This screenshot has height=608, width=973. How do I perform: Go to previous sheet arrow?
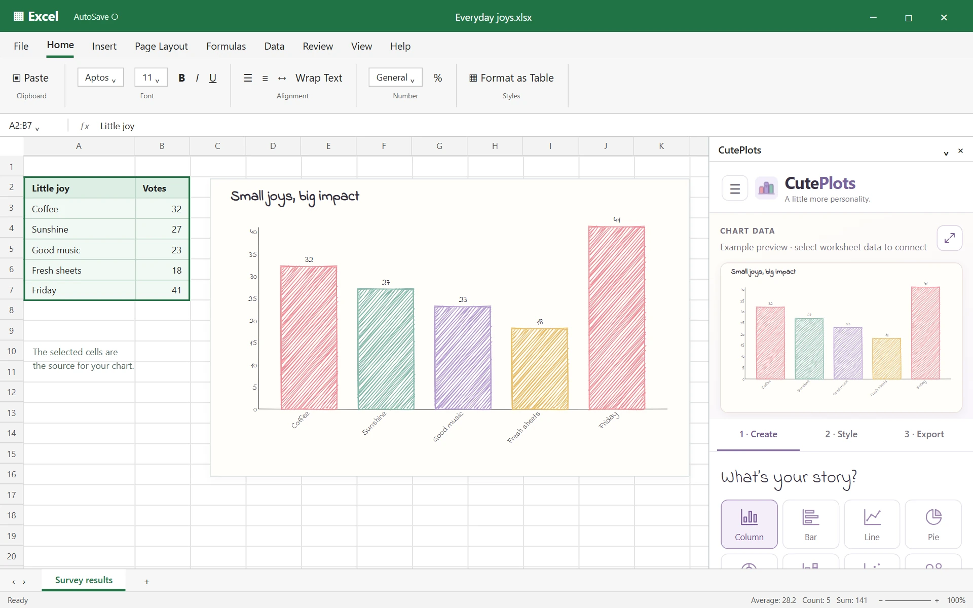[14, 582]
